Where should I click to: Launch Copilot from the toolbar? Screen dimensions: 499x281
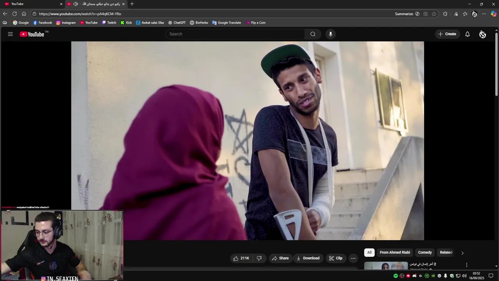point(494,14)
